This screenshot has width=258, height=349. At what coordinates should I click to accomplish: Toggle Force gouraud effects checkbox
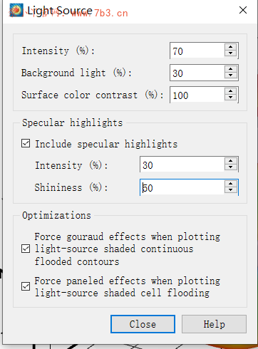click(x=26, y=249)
